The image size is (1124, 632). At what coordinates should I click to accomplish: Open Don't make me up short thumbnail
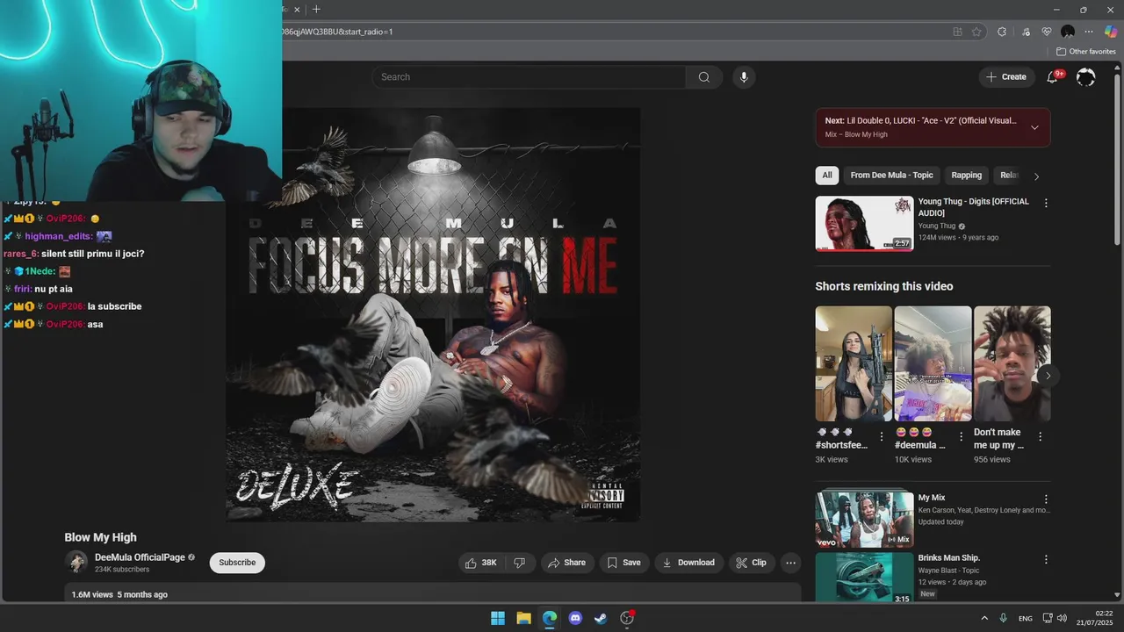click(x=1012, y=363)
